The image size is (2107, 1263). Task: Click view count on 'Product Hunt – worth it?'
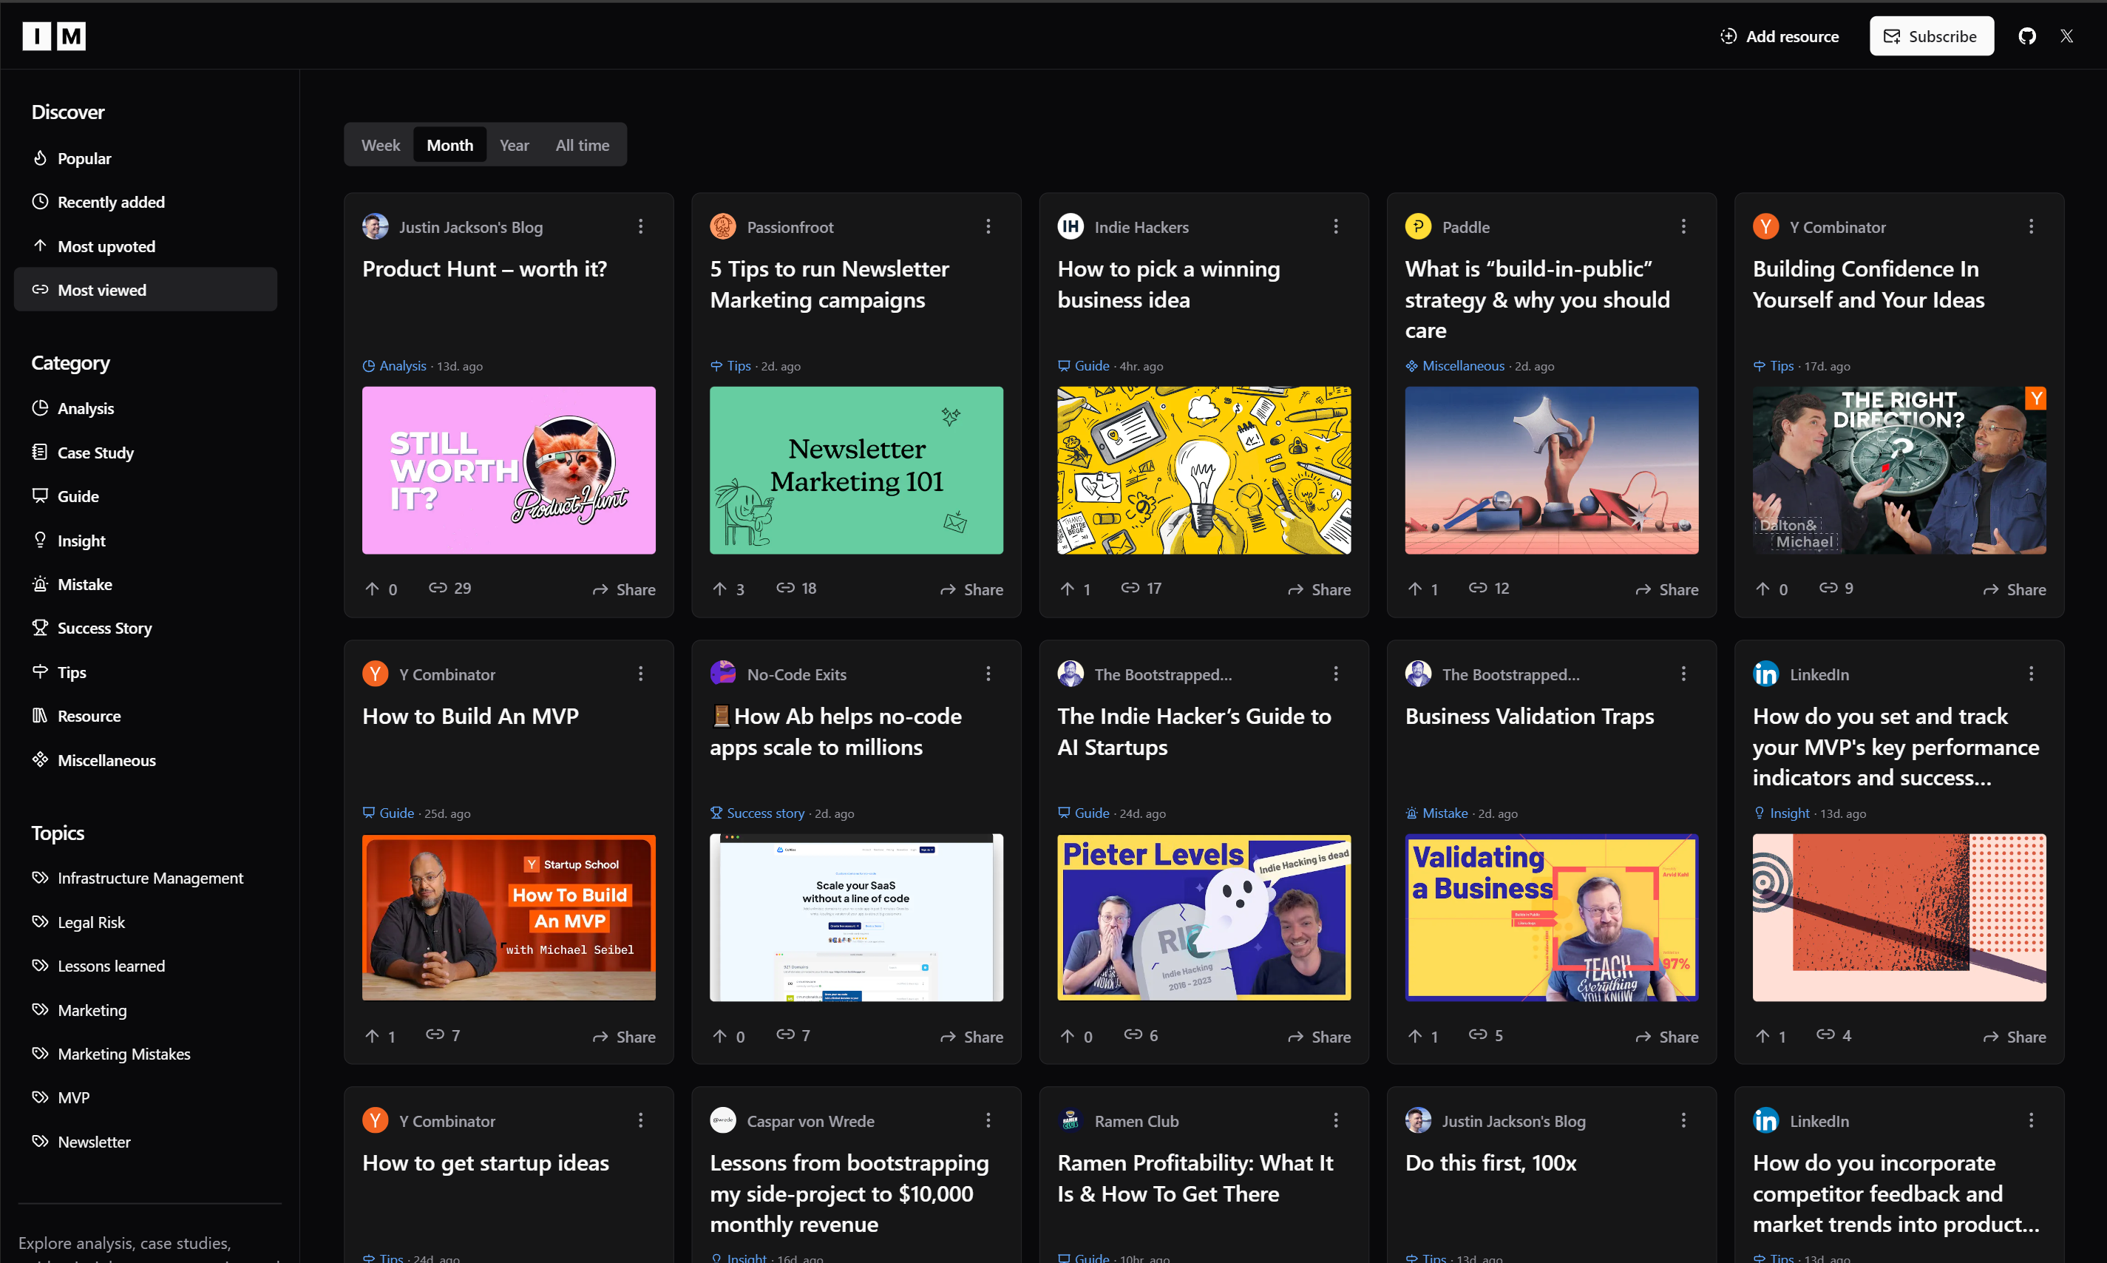450,588
